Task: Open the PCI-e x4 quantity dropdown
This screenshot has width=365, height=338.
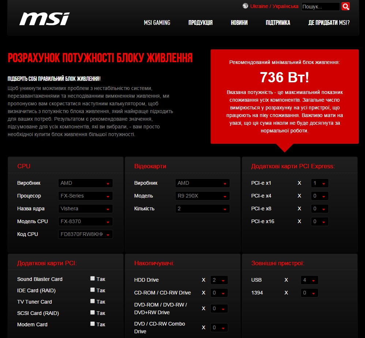Action: (x=320, y=196)
